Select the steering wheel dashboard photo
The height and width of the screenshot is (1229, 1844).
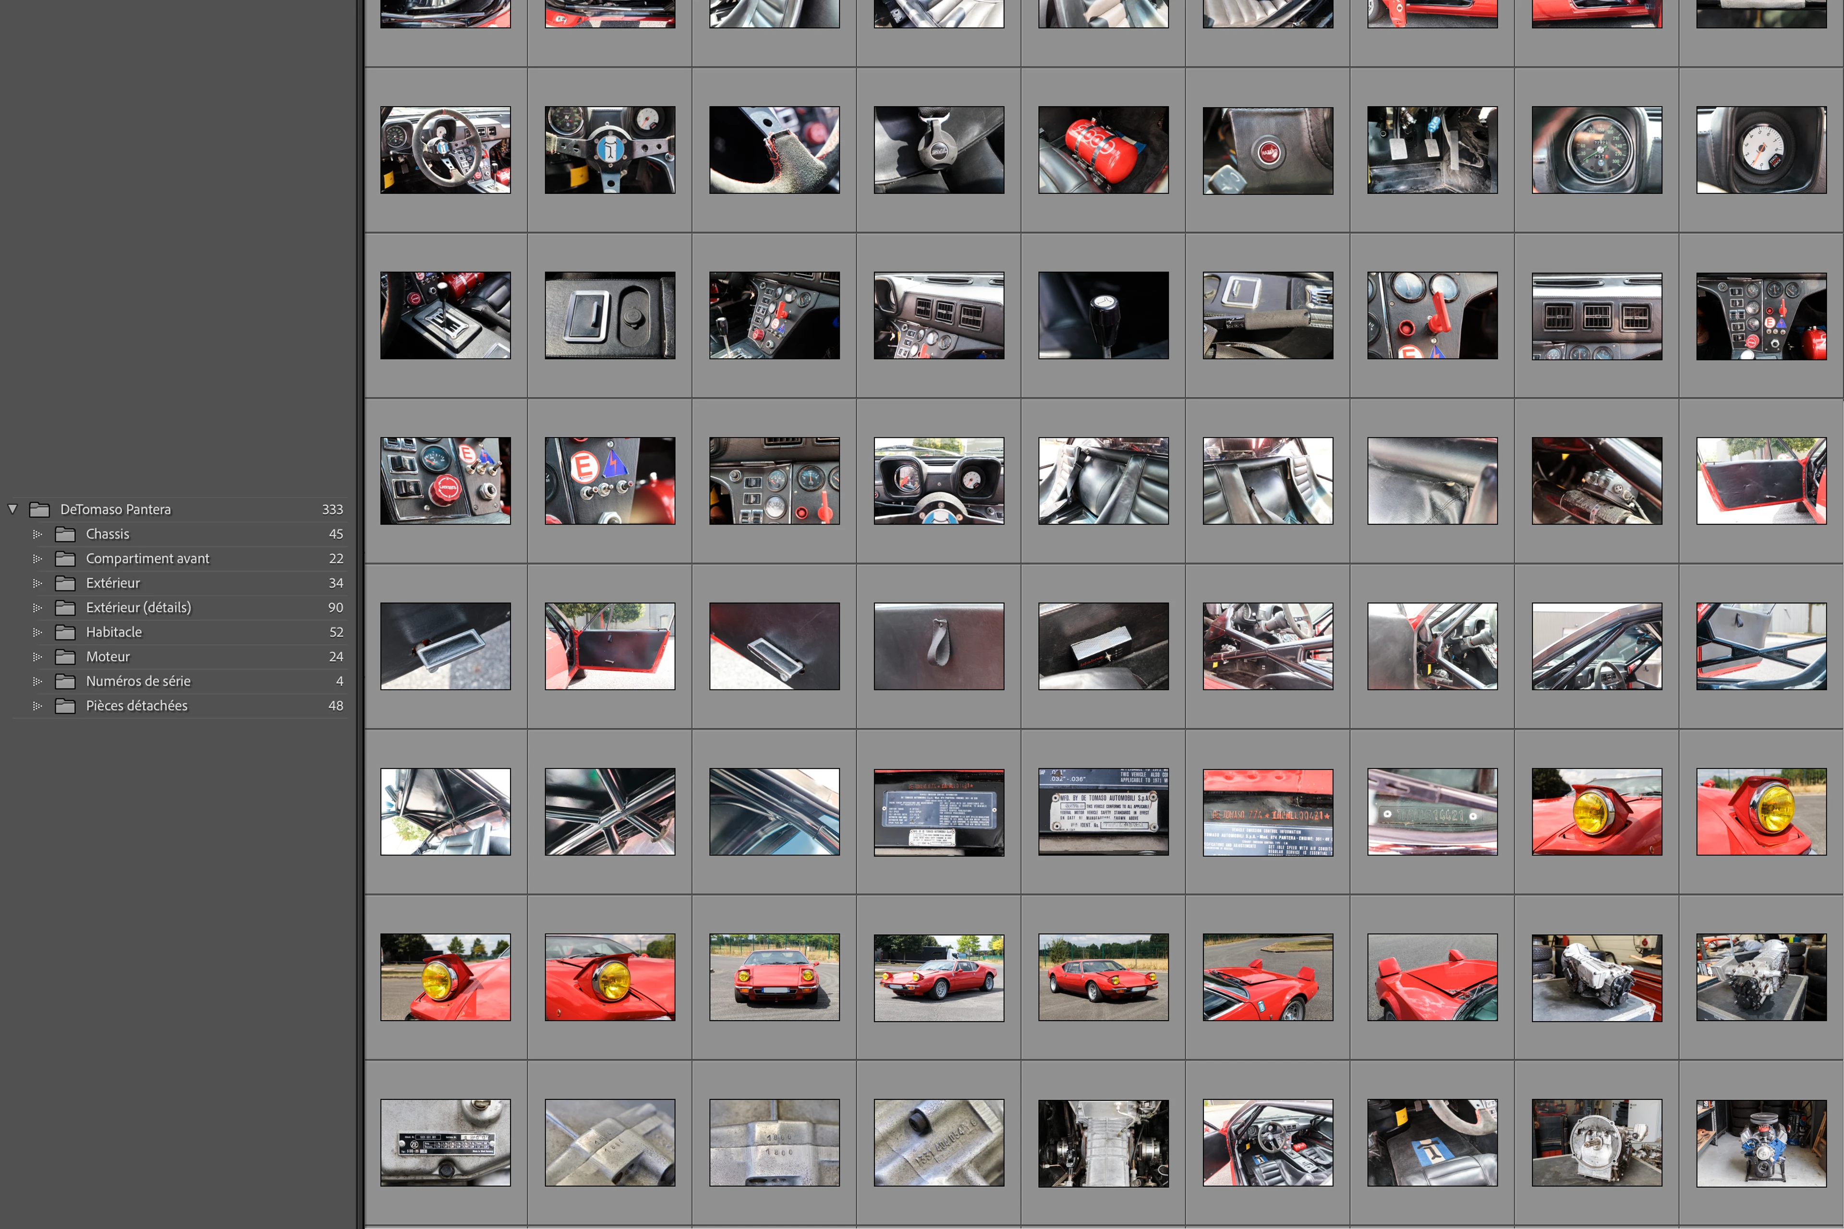445,149
